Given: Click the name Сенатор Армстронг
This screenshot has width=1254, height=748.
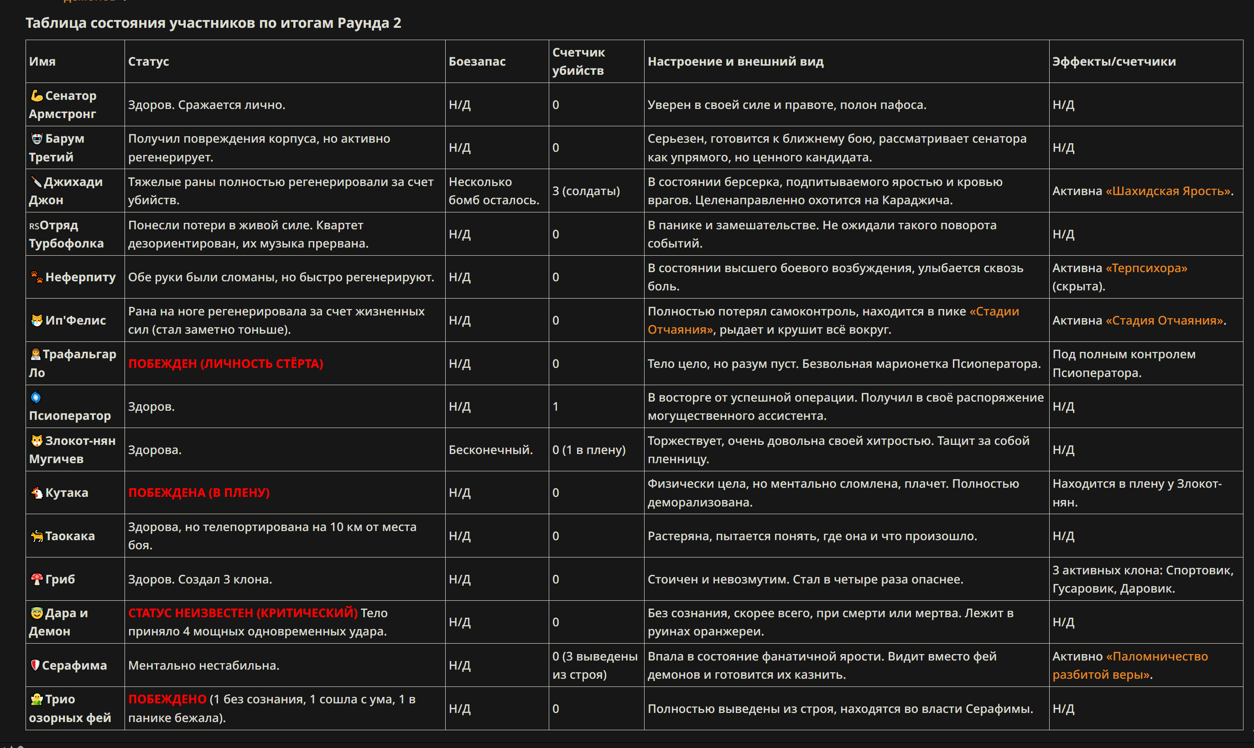Looking at the screenshot, I should 62,104.
